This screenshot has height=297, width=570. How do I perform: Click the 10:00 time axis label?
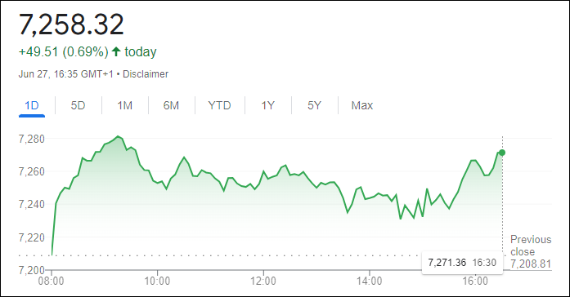(x=157, y=281)
